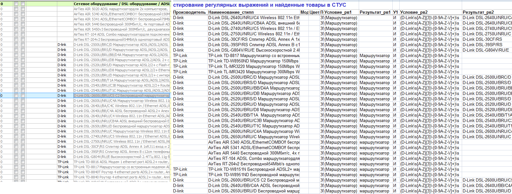
Task: Tick left checkbox in TP-Link TD-8840T row
Action: coord(16,172)
